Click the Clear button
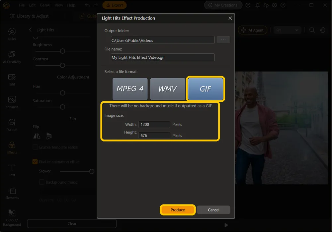 click(72, 223)
